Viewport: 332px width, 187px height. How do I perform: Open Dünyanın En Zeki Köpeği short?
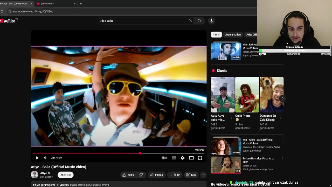(272, 95)
